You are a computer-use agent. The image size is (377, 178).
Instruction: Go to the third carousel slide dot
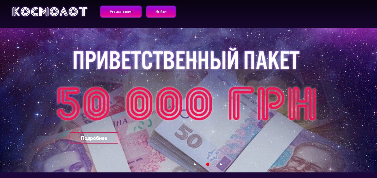pos(221,164)
